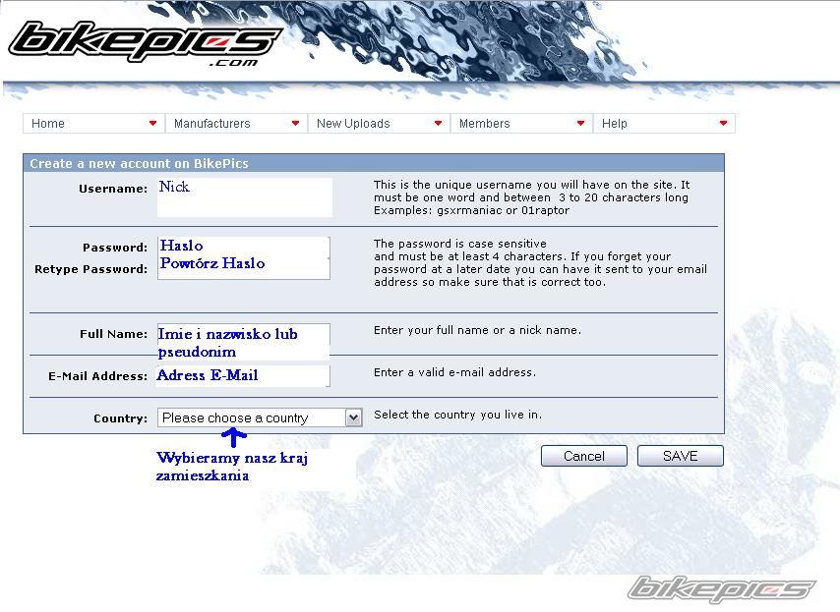Click 'The password is case sensitive' text

[460, 244]
